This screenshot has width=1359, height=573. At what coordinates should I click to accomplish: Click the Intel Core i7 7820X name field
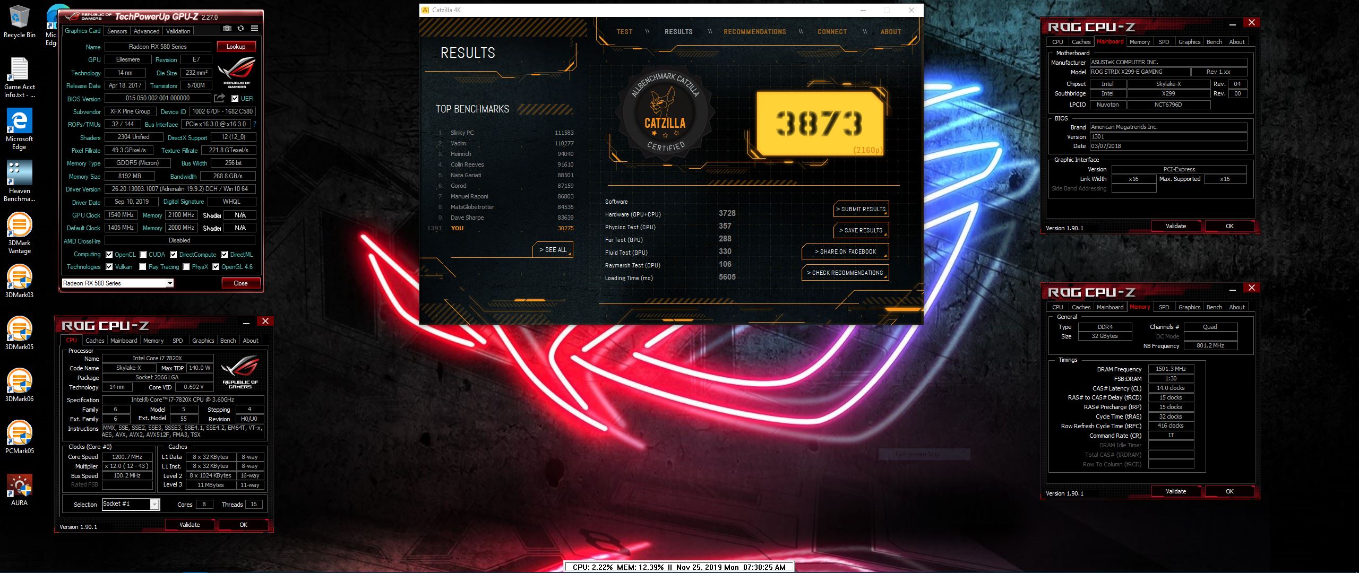157,358
